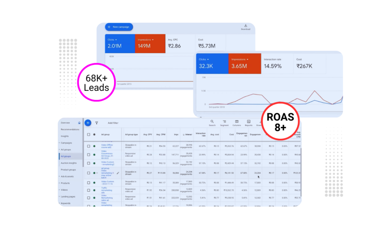
Task: Expand the Campaigns section in sidebar
Action: click(67, 143)
